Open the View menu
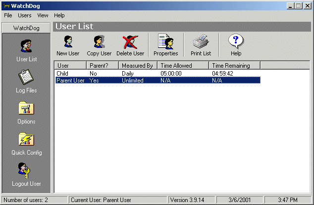Viewport: 314px width, 205px height. (x=43, y=15)
